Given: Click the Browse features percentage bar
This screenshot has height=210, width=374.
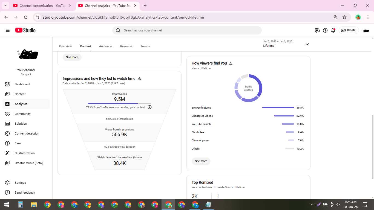Looking at the screenshot, I should click(x=278, y=107).
